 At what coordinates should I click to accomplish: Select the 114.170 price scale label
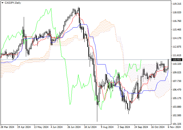click(x=177, y=38)
